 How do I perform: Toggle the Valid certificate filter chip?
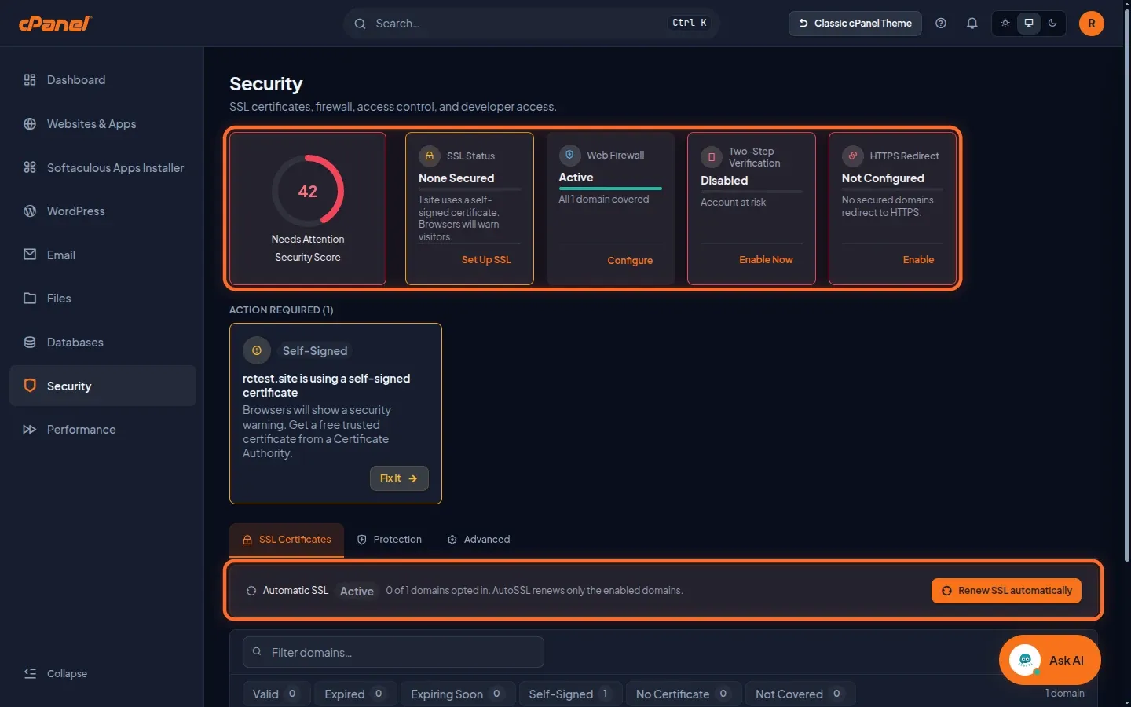pos(276,694)
